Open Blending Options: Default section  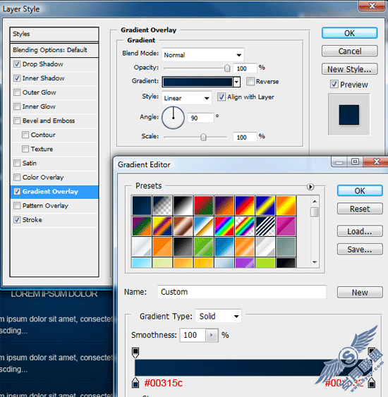(x=54, y=50)
